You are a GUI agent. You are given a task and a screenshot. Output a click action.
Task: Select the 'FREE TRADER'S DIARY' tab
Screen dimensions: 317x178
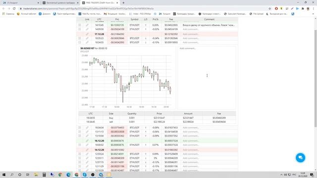pos(100,3)
